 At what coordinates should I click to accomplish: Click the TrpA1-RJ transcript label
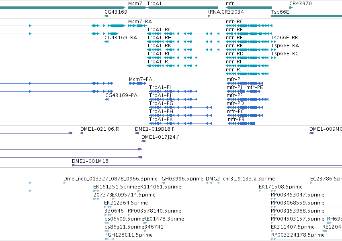158,62
